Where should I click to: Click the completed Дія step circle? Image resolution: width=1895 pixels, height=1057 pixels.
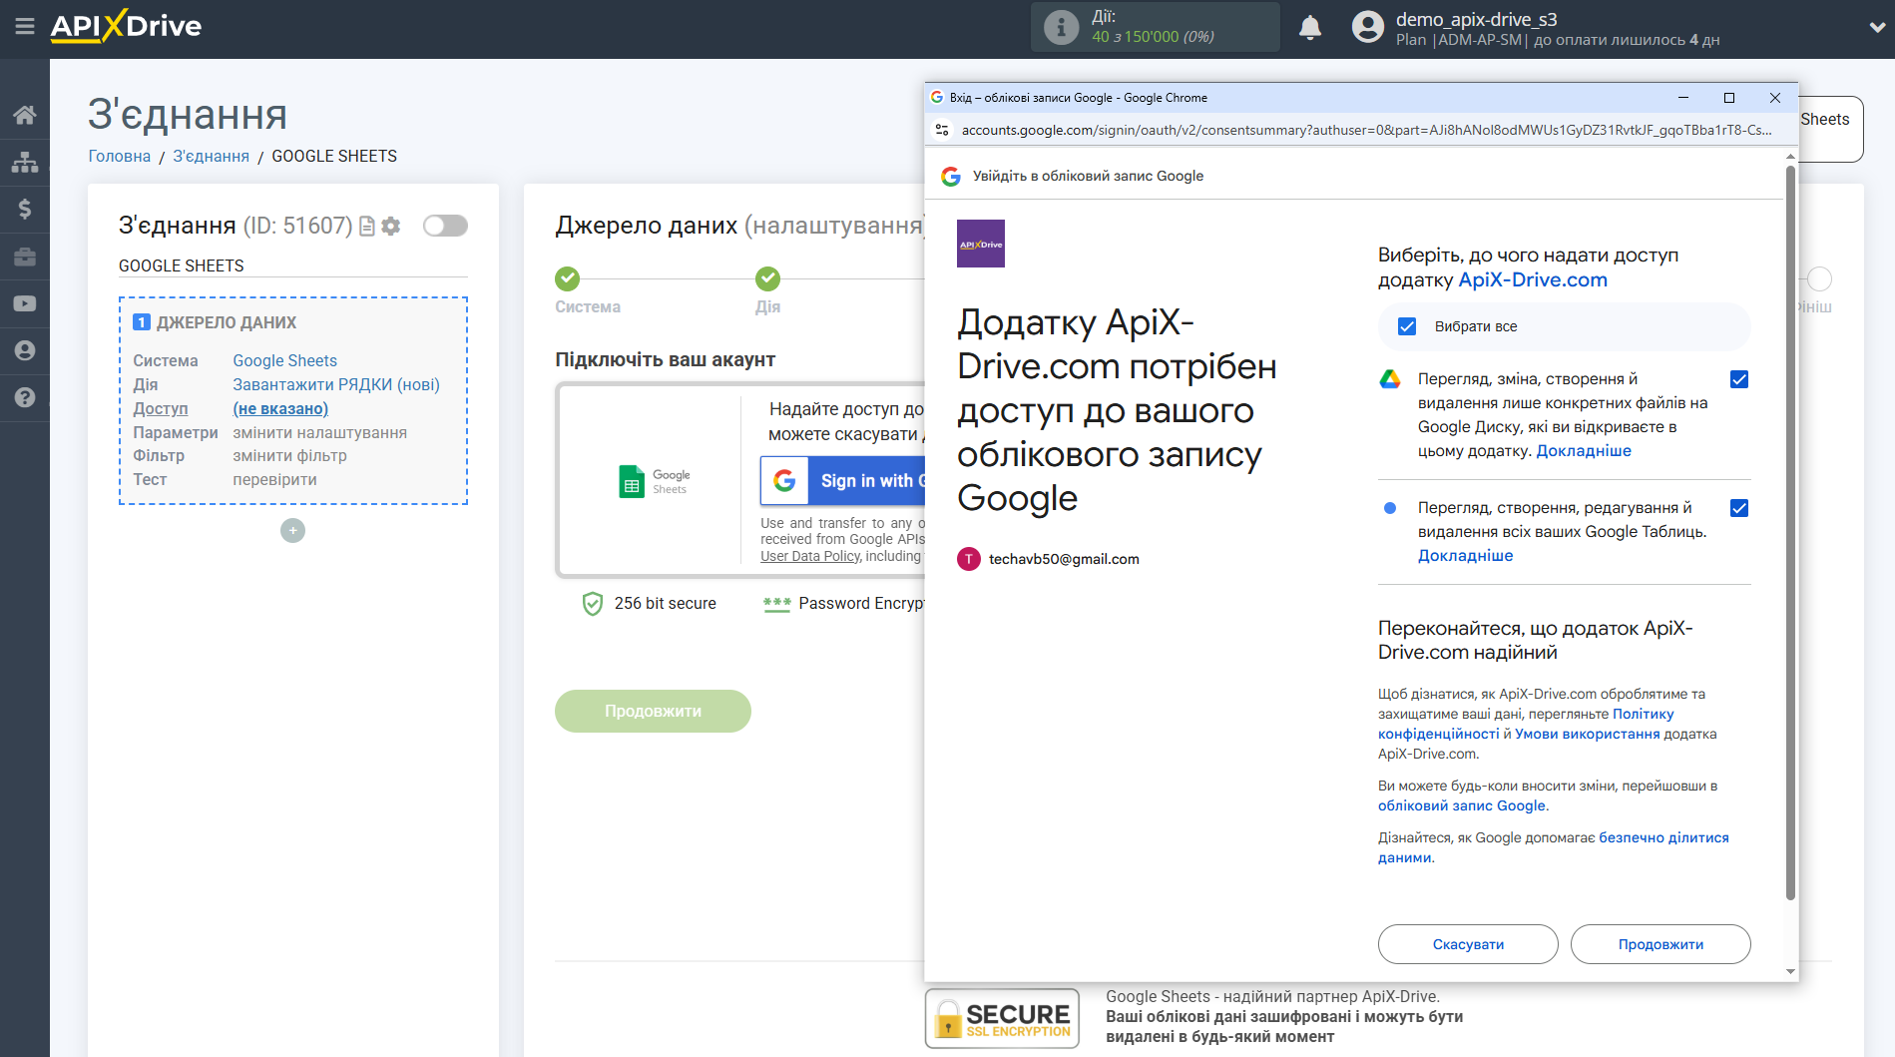click(767, 278)
